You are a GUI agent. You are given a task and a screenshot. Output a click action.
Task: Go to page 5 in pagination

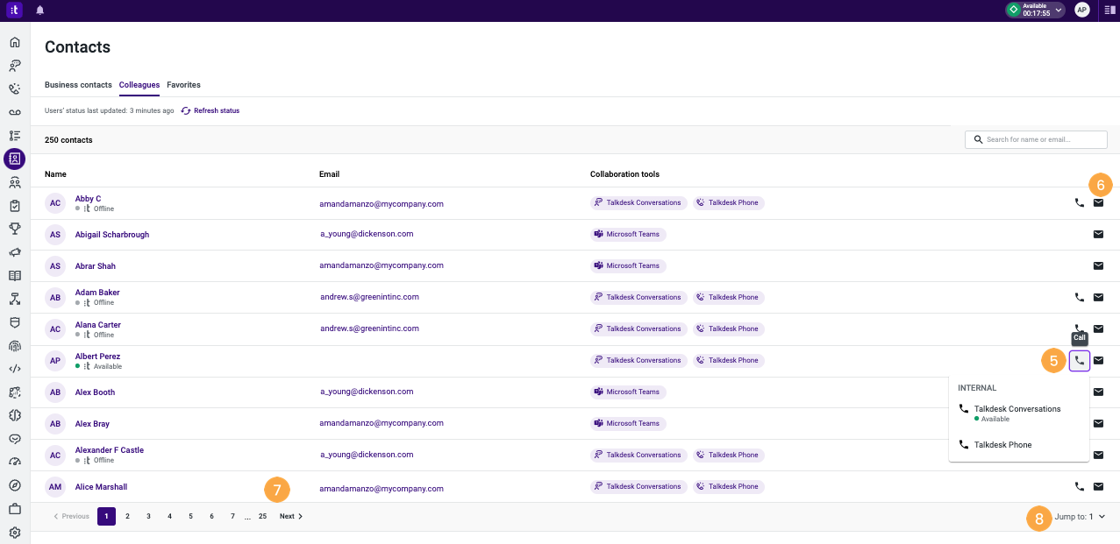tap(190, 516)
